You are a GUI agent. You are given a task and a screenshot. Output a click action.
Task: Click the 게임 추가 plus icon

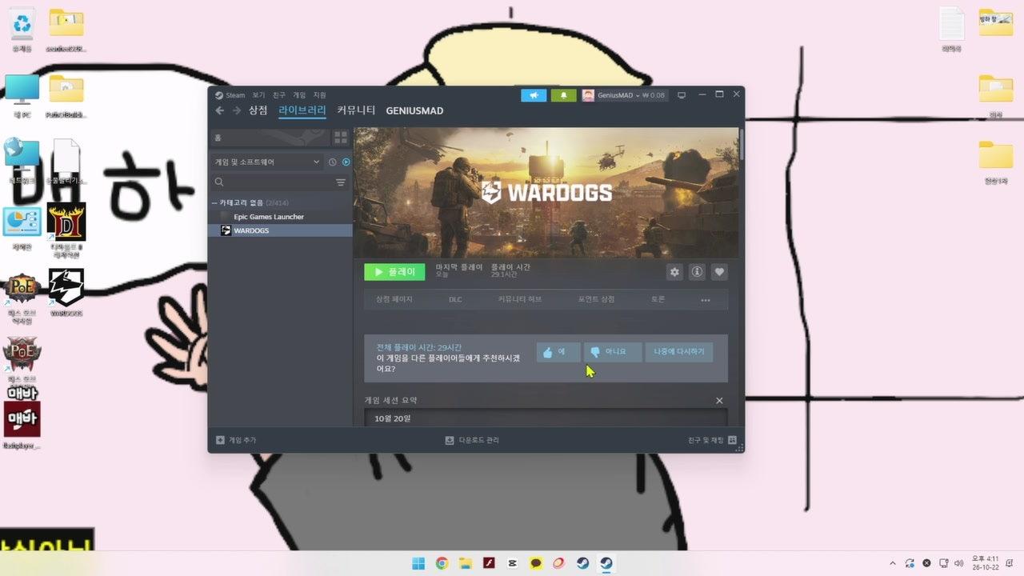pos(221,440)
